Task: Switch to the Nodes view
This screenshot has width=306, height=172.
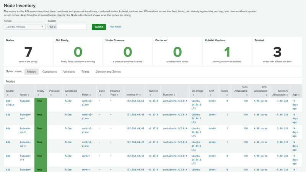Action: (x=31, y=71)
